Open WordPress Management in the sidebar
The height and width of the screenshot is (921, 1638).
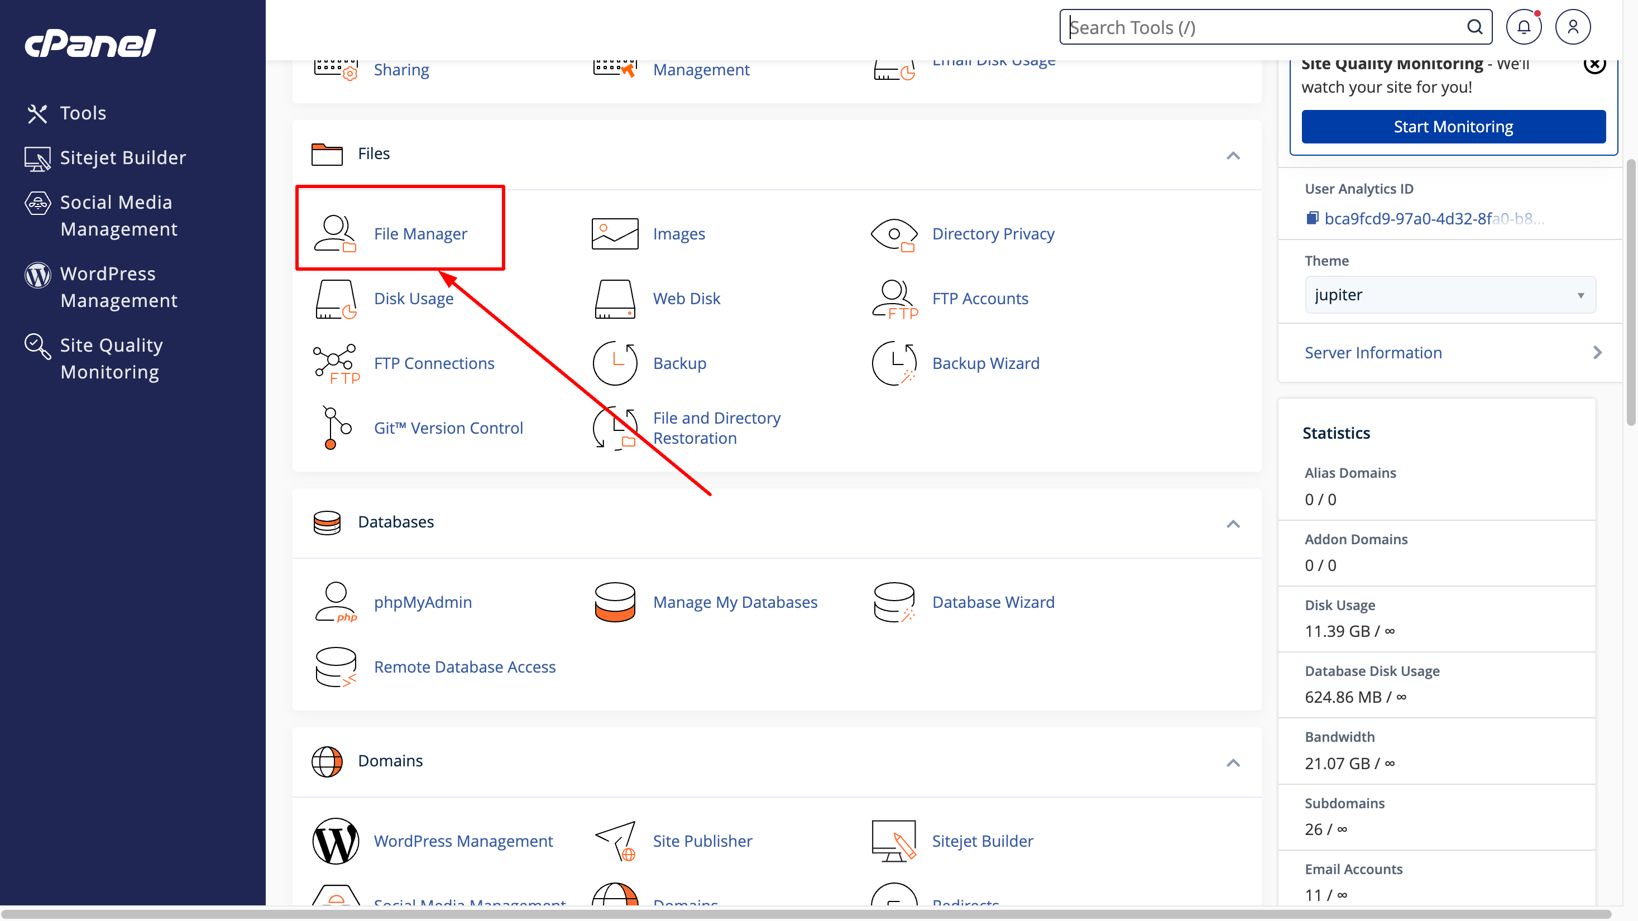click(x=102, y=287)
